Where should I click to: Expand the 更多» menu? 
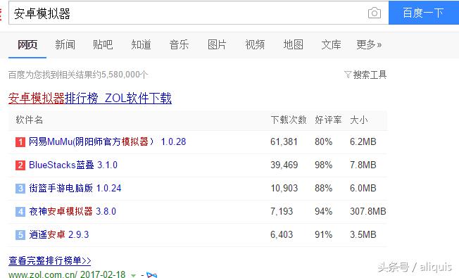point(369,45)
